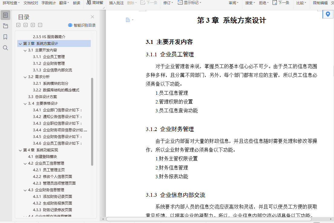The width and height of the screenshot is (334, 223).
Task: Click the next-change 下一条 icon in review group
Action: 275,2
